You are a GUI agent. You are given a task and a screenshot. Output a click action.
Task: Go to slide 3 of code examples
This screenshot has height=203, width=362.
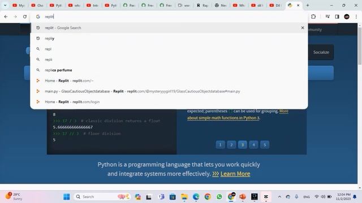click(243, 145)
